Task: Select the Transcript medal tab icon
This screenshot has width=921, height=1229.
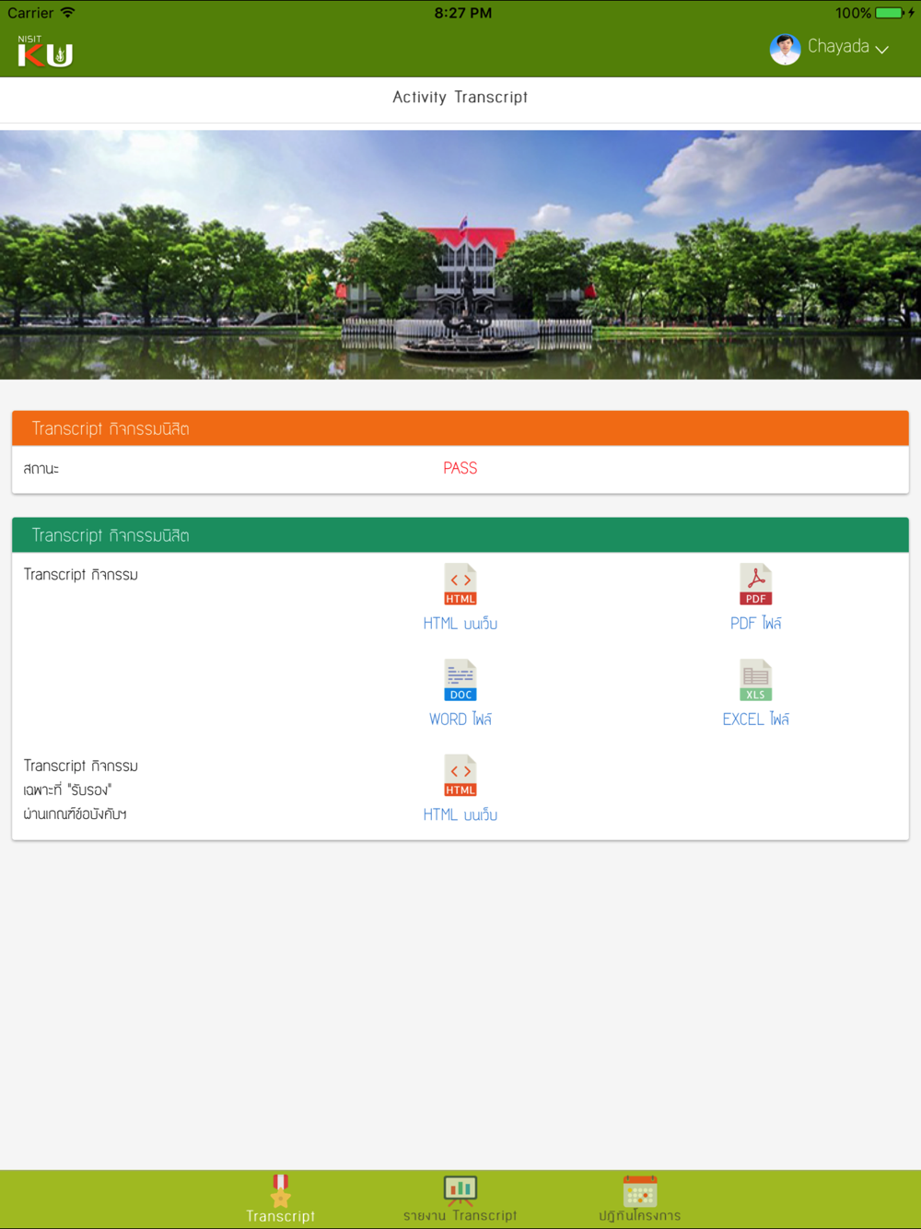Action: 281,1190
